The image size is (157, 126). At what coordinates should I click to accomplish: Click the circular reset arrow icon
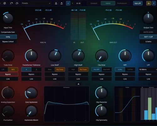(x=17, y=3)
